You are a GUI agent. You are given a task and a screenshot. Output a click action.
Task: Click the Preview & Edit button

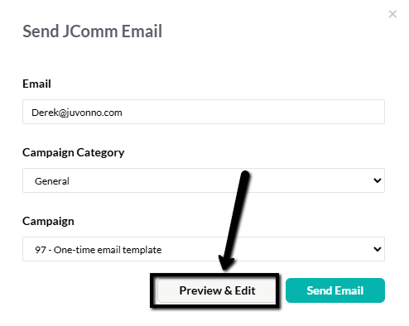tap(217, 290)
